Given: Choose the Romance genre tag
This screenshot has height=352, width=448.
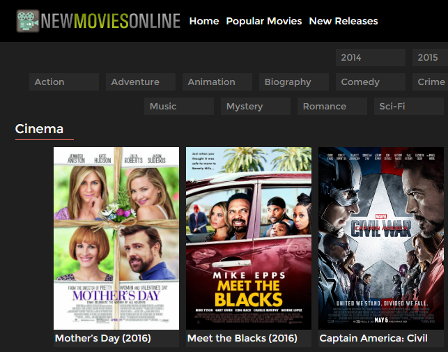Looking at the screenshot, I should [x=332, y=107].
